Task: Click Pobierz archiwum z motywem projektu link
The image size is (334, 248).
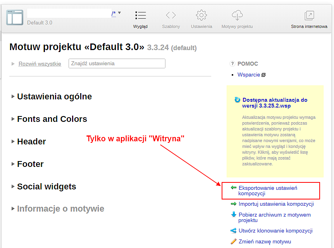Action: coord(274,217)
